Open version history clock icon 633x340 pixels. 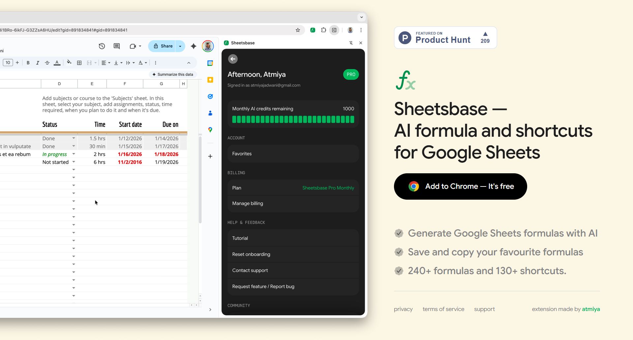click(x=102, y=46)
